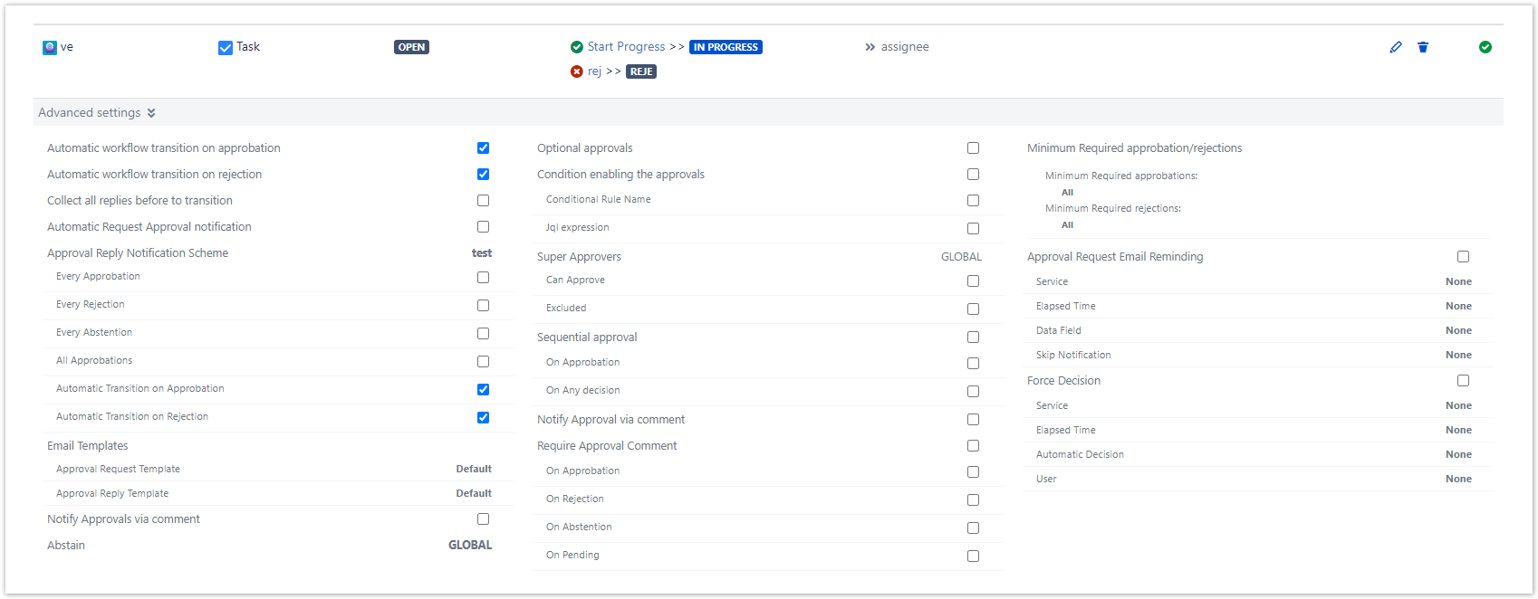Image resolution: width=1538 pixels, height=599 pixels.
Task: Check the Force Decision checkbox
Action: click(x=1463, y=380)
